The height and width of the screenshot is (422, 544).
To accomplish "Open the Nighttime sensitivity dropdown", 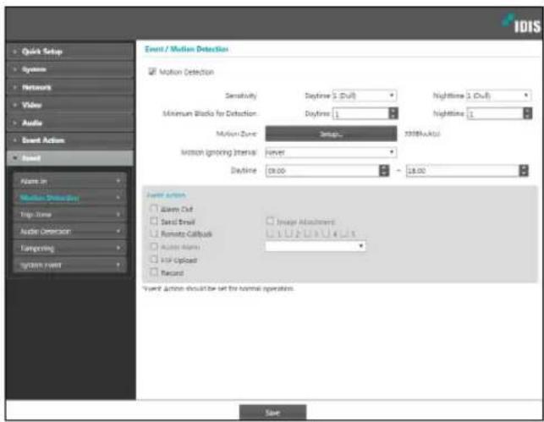I will tap(498, 96).
